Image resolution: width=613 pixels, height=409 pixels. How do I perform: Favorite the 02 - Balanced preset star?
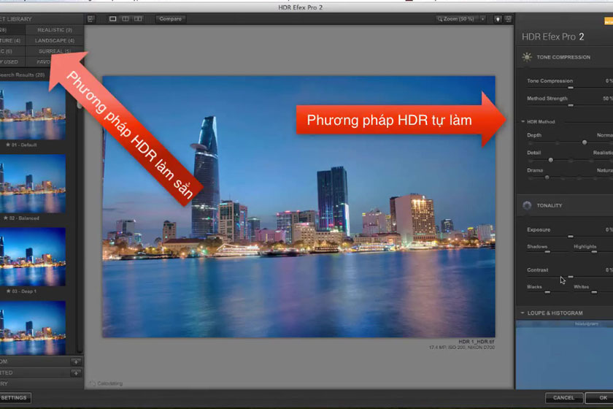[6, 218]
